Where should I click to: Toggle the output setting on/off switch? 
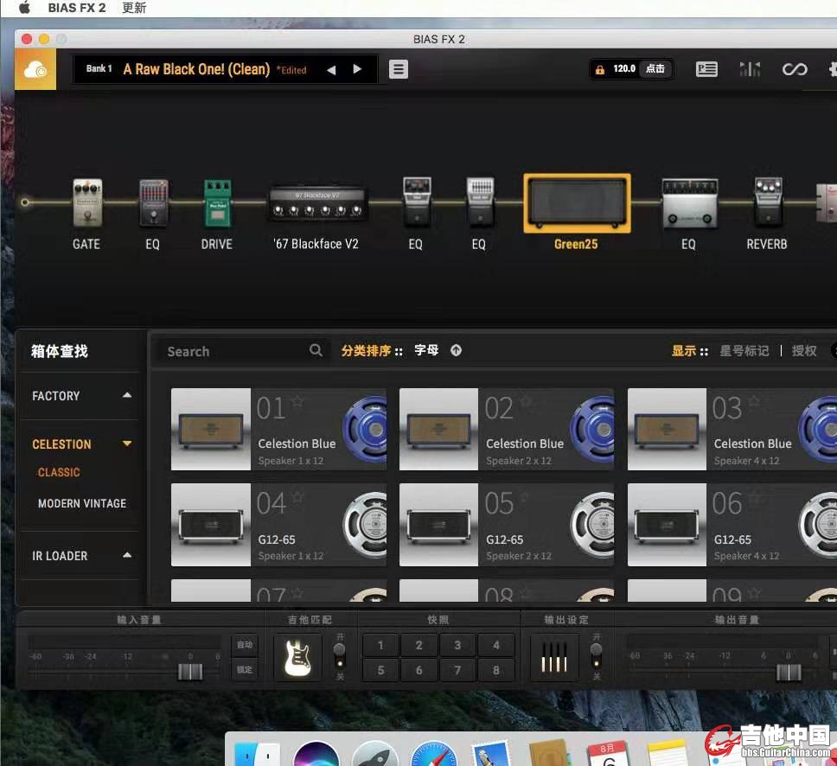pyautogui.click(x=596, y=650)
